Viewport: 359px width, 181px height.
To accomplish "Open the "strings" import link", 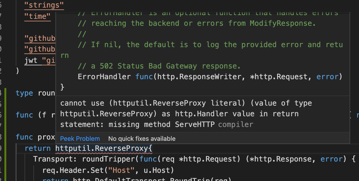I will point(44,5).
